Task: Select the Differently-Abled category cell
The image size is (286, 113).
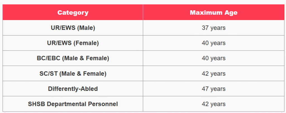Action: 73,89
